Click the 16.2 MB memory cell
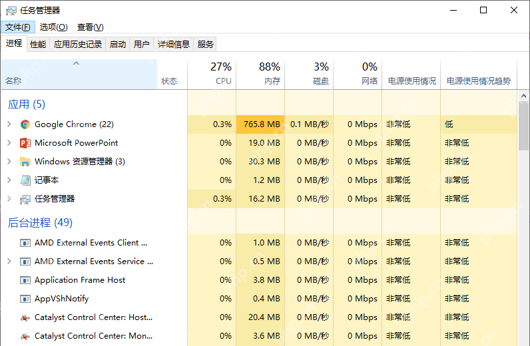Image resolution: width=530 pixels, height=346 pixels. [260, 199]
